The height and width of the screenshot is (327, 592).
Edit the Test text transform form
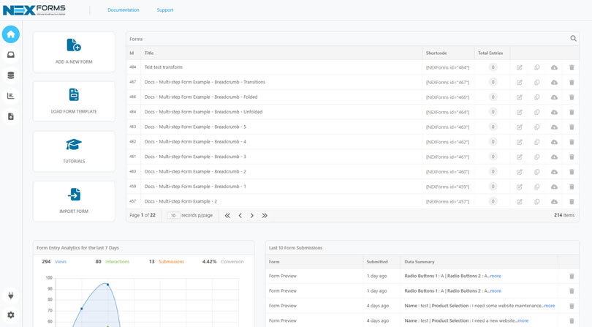pos(520,67)
